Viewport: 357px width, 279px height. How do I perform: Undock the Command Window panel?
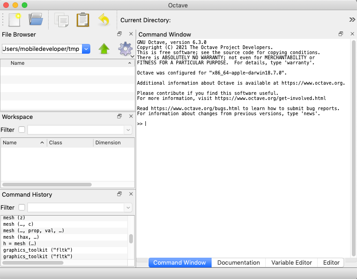341,34
